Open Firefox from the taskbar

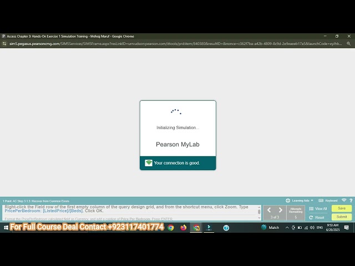coord(184,228)
